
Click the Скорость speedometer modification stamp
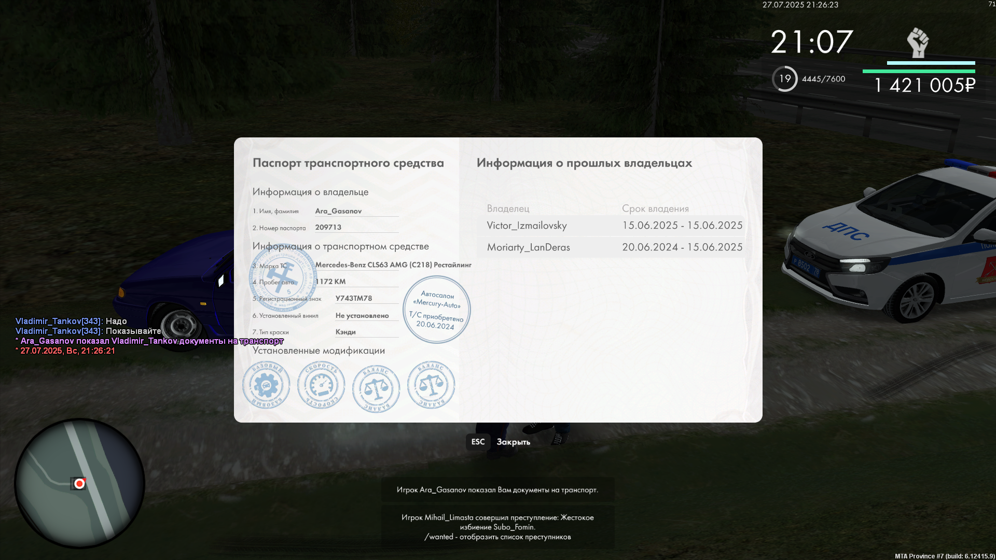click(x=321, y=385)
